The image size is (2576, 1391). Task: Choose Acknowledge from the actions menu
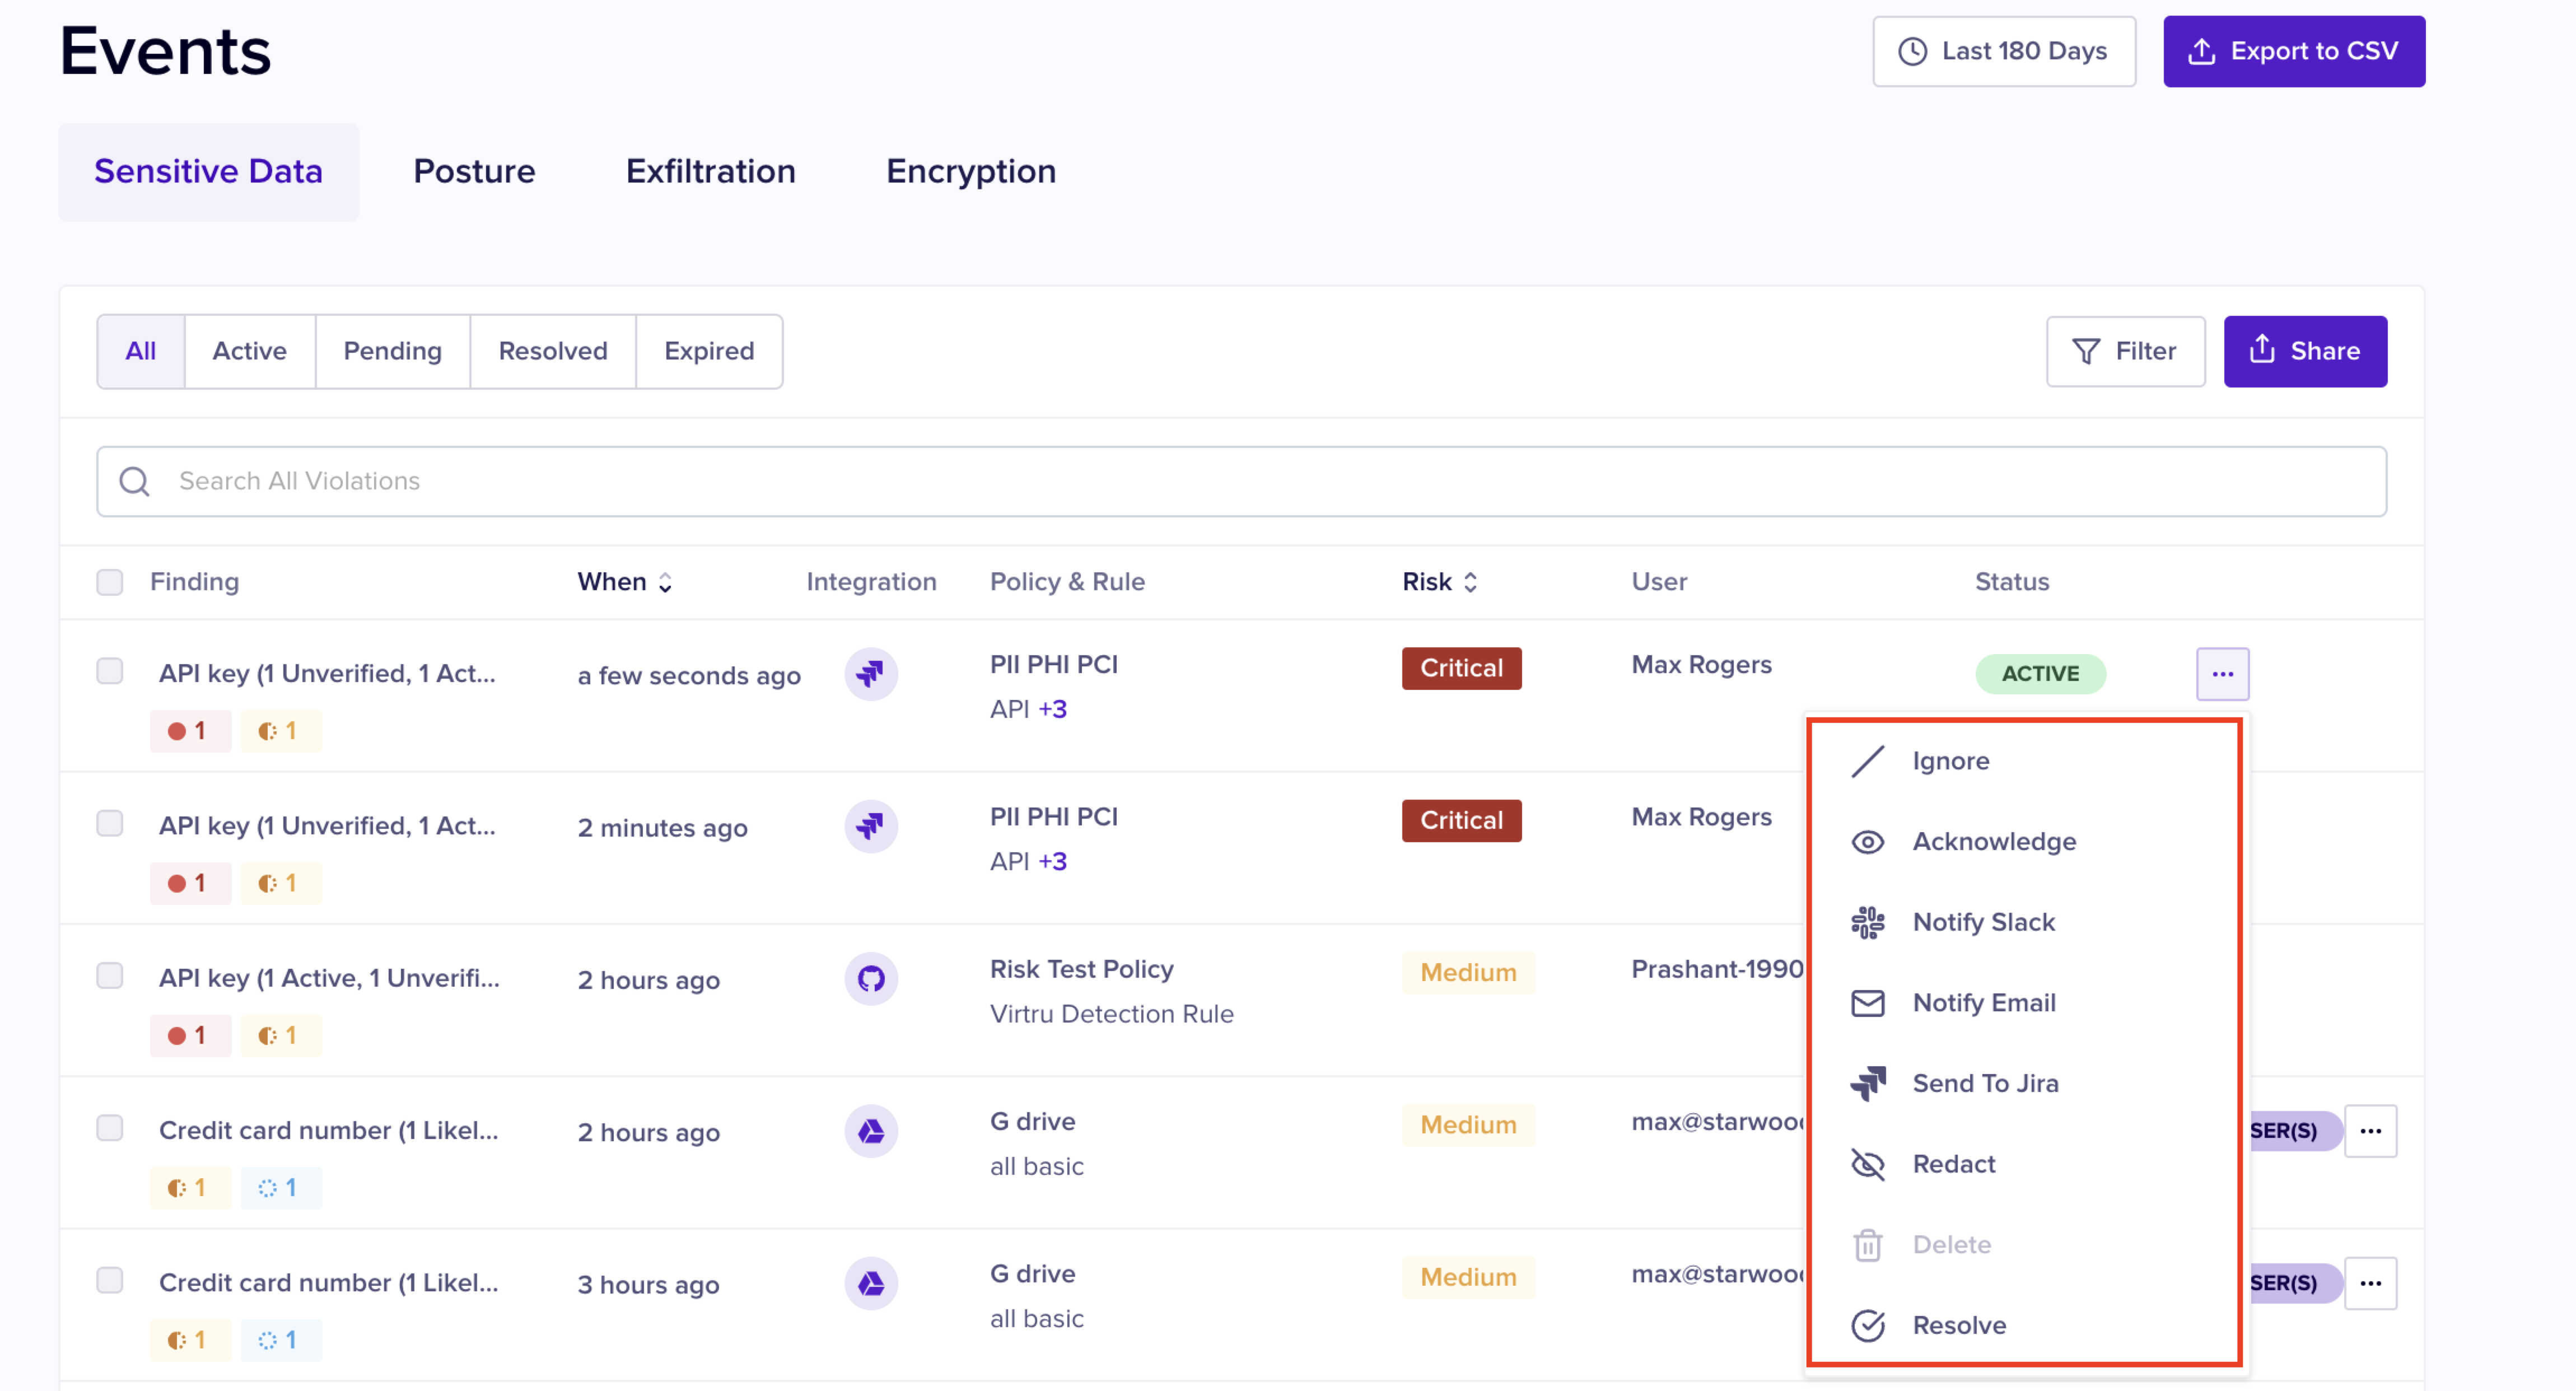(1993, 842)
